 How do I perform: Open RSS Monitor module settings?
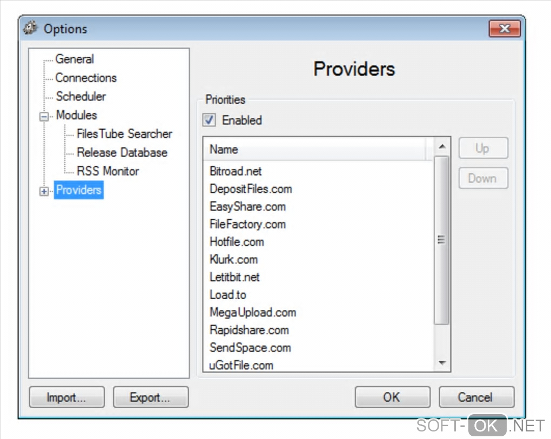click(107, 171)
